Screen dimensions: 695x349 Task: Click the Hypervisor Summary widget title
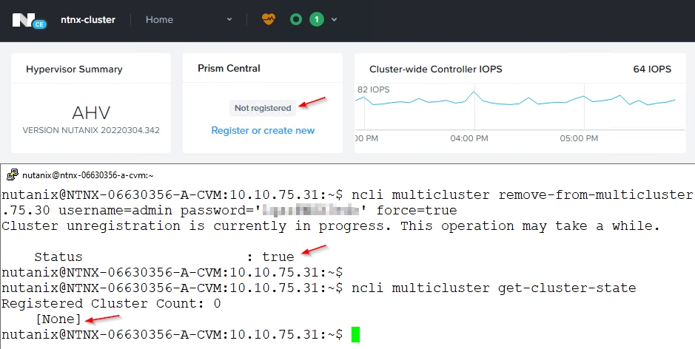coord(74,70)
